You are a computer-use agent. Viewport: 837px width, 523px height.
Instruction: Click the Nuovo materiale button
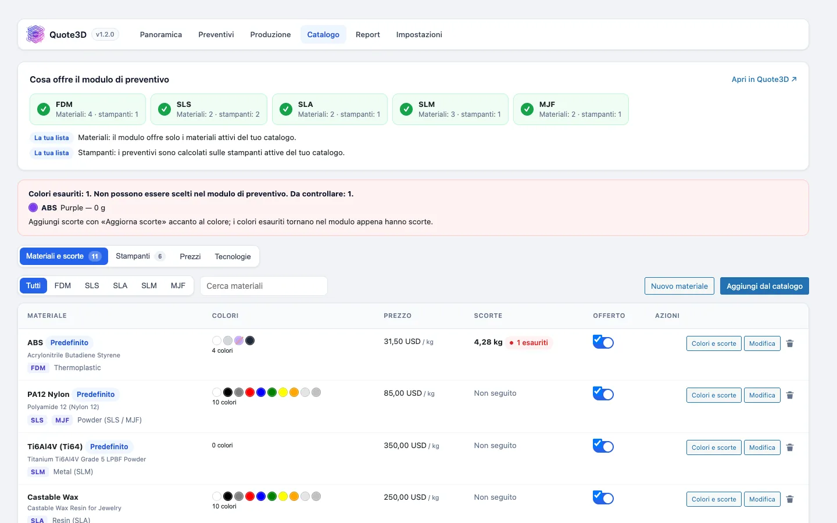point(679,286)
